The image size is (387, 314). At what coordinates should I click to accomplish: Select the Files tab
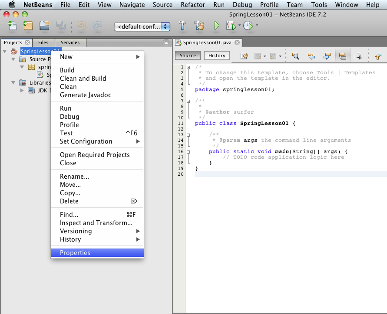(43, 43)
